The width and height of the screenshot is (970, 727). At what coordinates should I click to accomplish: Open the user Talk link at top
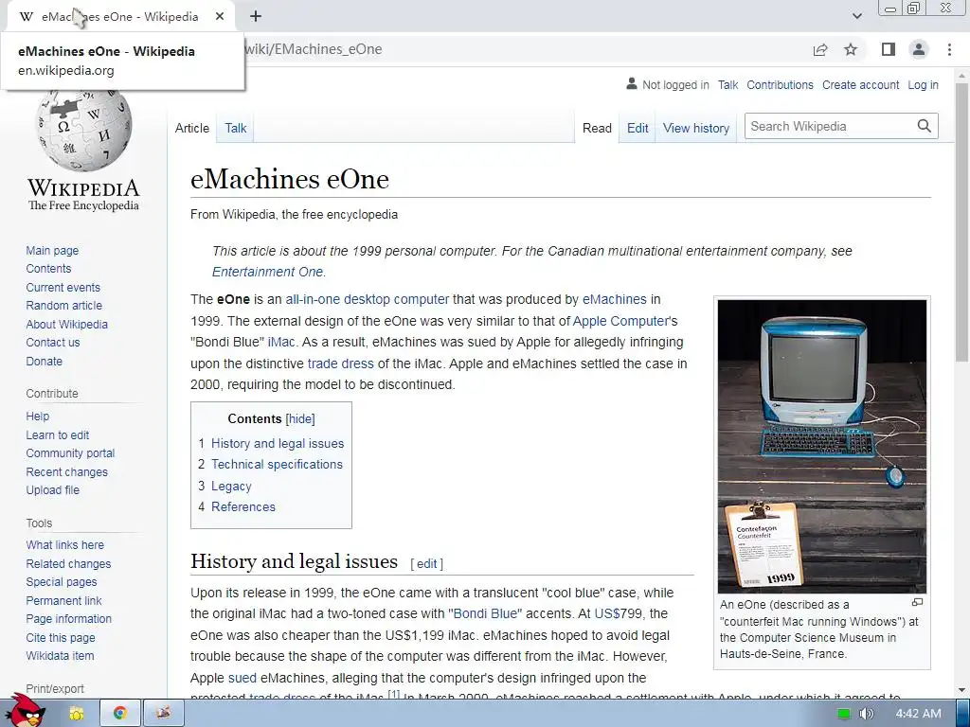(727, 84)
